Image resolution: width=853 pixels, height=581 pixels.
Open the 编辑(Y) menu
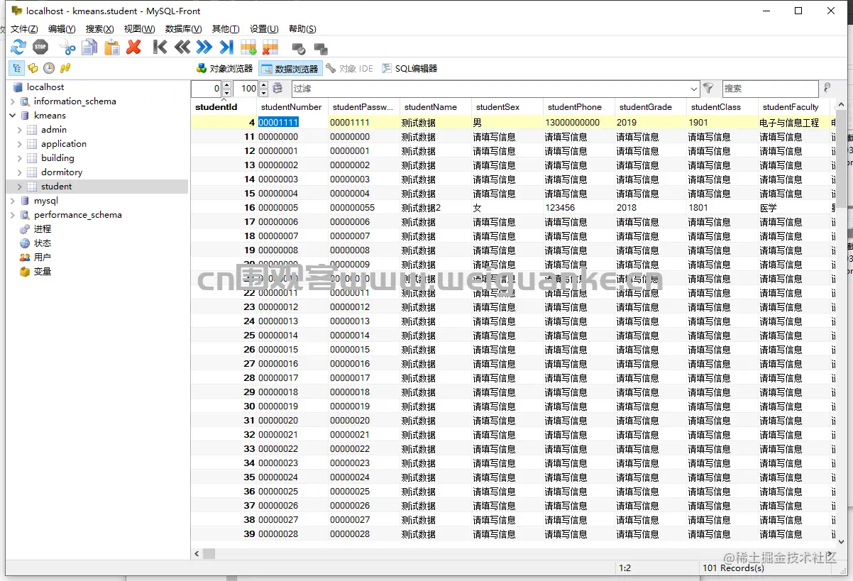coord(62,29)
